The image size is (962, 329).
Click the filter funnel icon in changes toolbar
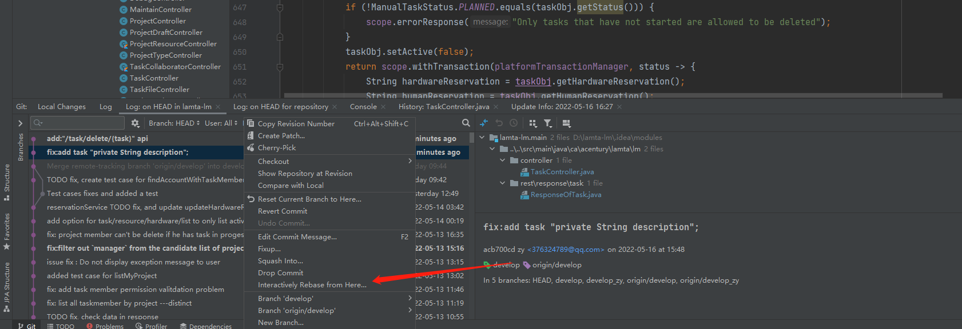(x=548, y=123)
